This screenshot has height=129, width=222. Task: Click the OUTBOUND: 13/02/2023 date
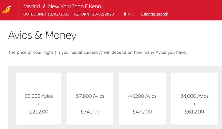point(46,14)
